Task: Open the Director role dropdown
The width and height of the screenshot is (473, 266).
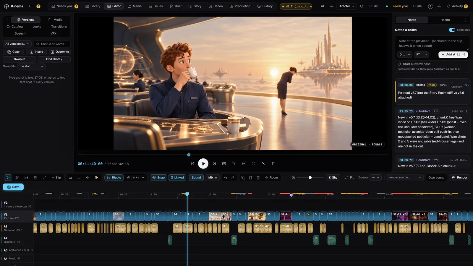Action: tap(346, 6)
